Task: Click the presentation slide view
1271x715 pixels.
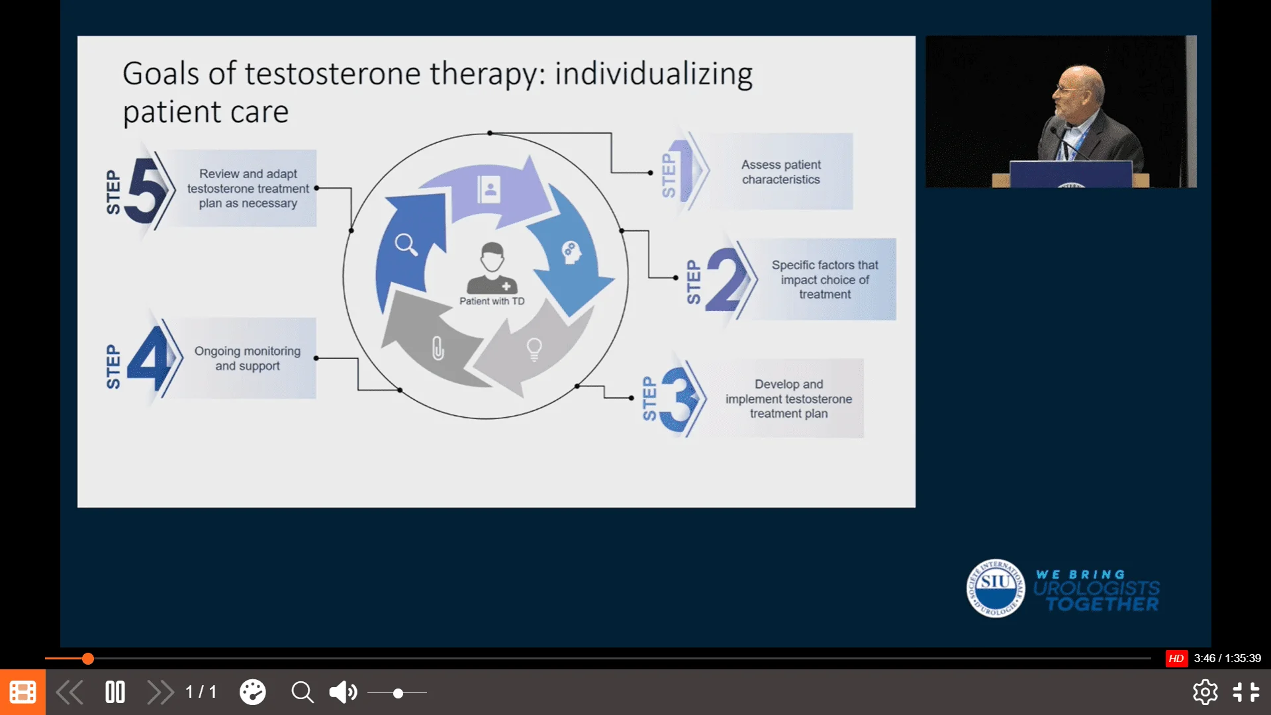Action: 496,271
